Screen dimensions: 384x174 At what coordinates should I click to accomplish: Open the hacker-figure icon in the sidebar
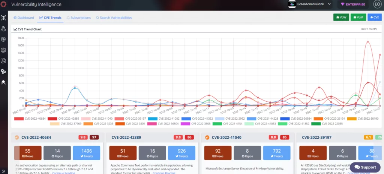pyautogui.click(x=3, y=82)
